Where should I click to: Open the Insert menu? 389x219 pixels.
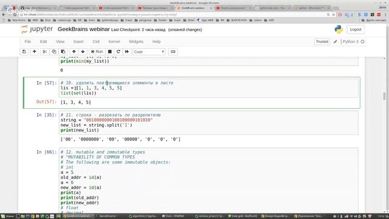pos(78,42)
